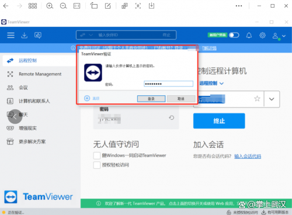Rotate the image with the rotate icon
Screen dimensions: 292x215
click(x=94, y=6)
